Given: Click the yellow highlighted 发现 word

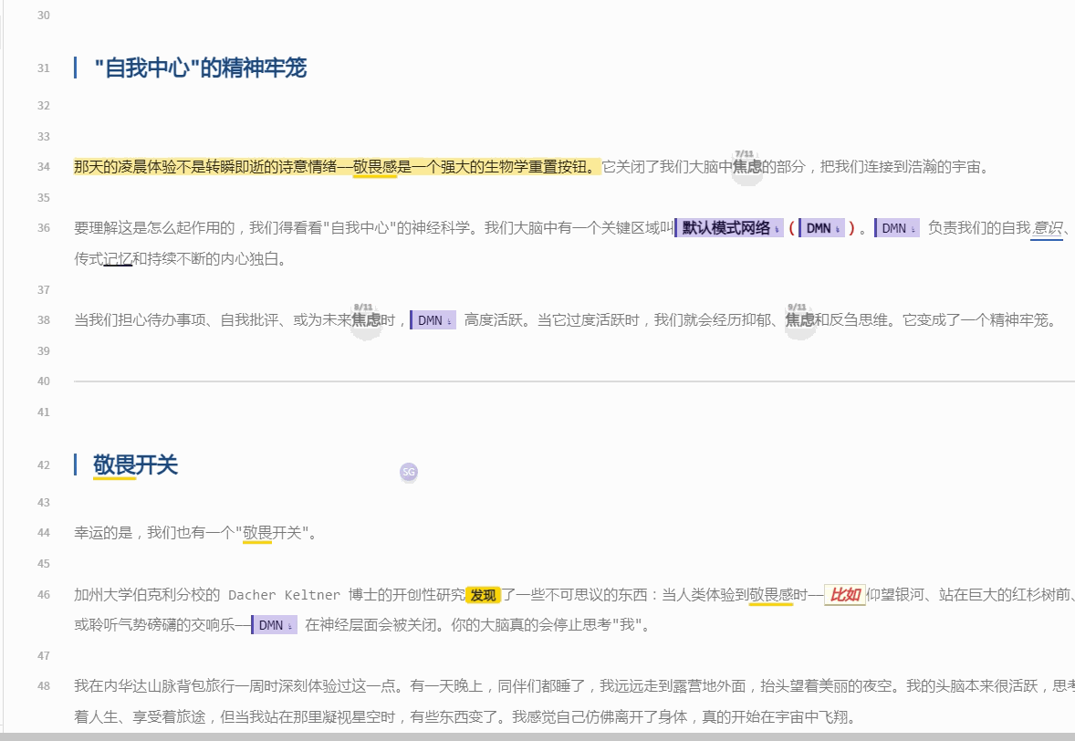Looking at the screenshot, I should click(484, 595).
